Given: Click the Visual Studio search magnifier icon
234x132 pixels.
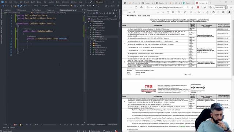Looking at the screenshot, I should (x=91, y=2).
